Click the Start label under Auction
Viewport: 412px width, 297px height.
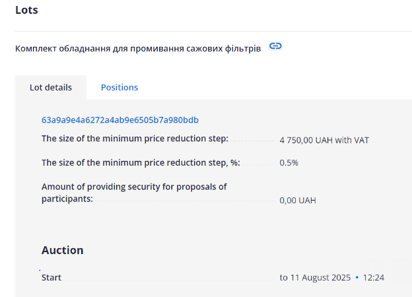(x=51, y=277)
